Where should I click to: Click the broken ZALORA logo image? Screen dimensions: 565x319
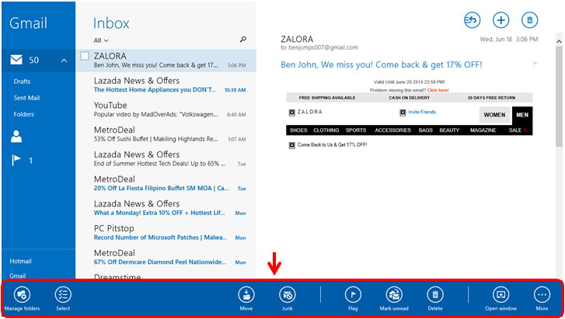(x=292, y=113)
